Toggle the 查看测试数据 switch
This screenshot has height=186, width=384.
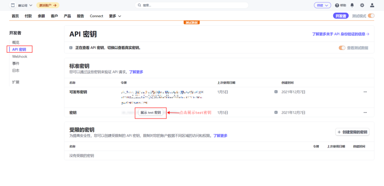tap(342, 48)
